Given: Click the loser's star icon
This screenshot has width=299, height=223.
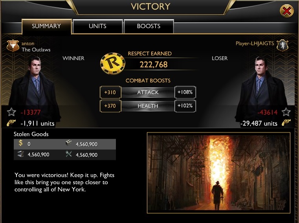Looking at the screenshot, I should [x=286, y=112].
